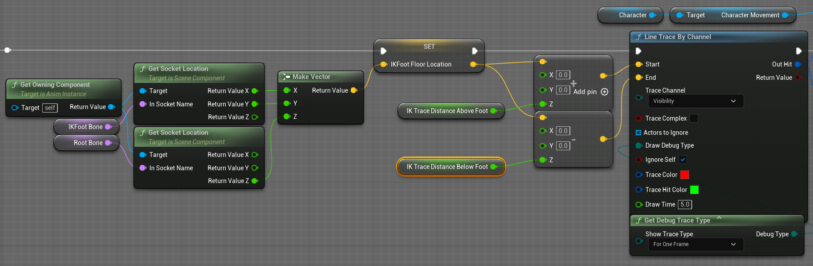Open the Trace Channel Visibility dropdown

pyautogui.click(x=695, y=101)
